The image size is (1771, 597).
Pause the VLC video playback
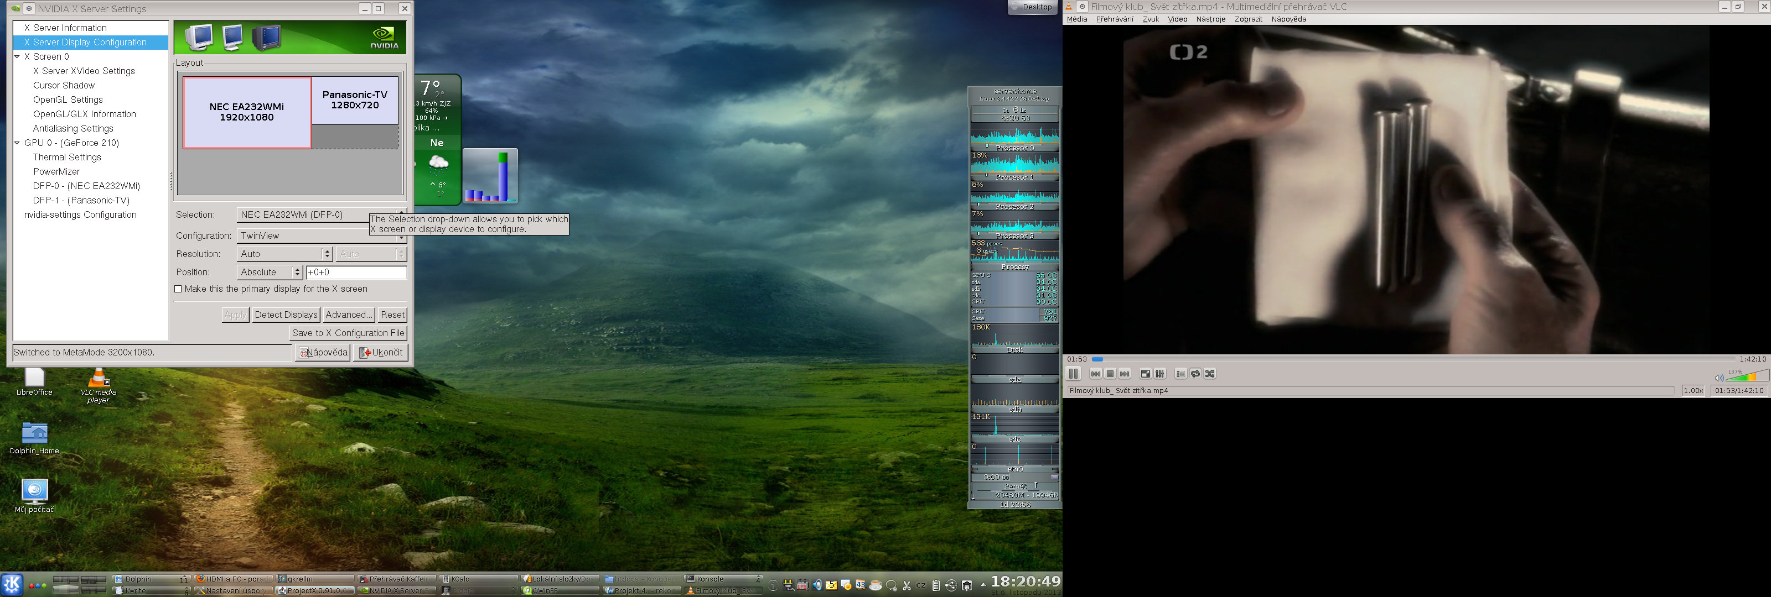[x=1073, y=374]
